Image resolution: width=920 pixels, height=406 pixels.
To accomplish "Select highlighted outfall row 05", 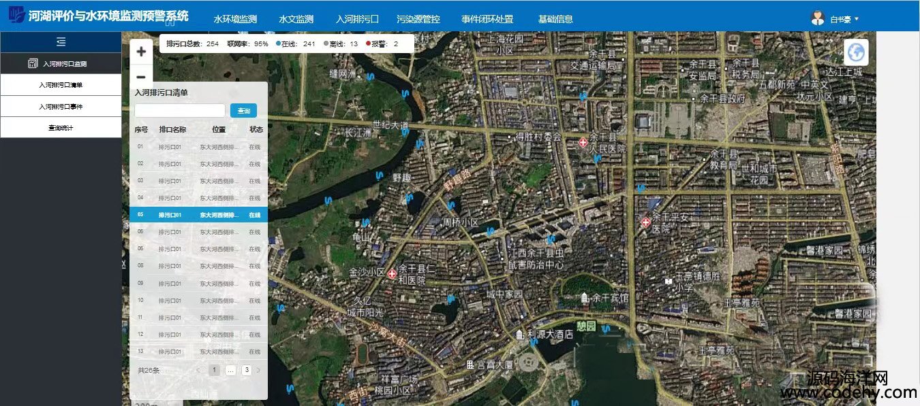I will [198, 214].
